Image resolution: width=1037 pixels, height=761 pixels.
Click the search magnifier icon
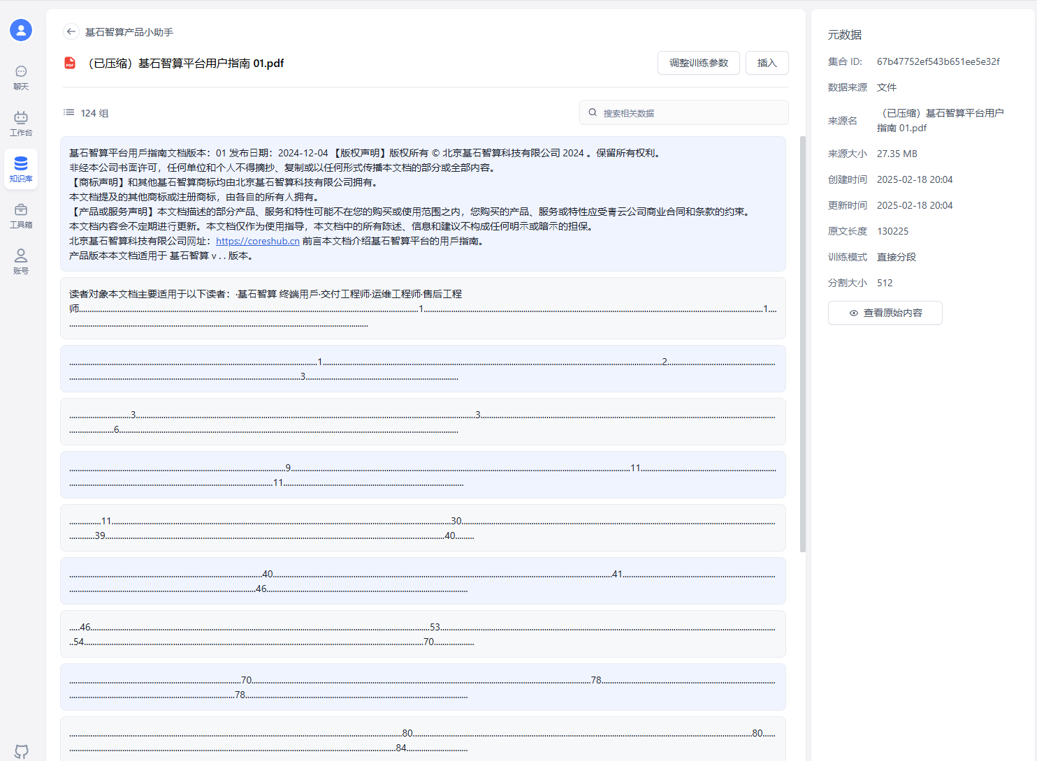(x=593, y=112)
